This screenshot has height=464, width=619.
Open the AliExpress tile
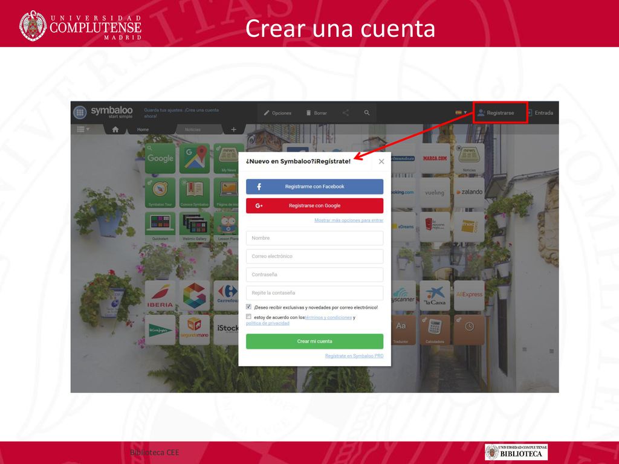(x=469, y=295)
